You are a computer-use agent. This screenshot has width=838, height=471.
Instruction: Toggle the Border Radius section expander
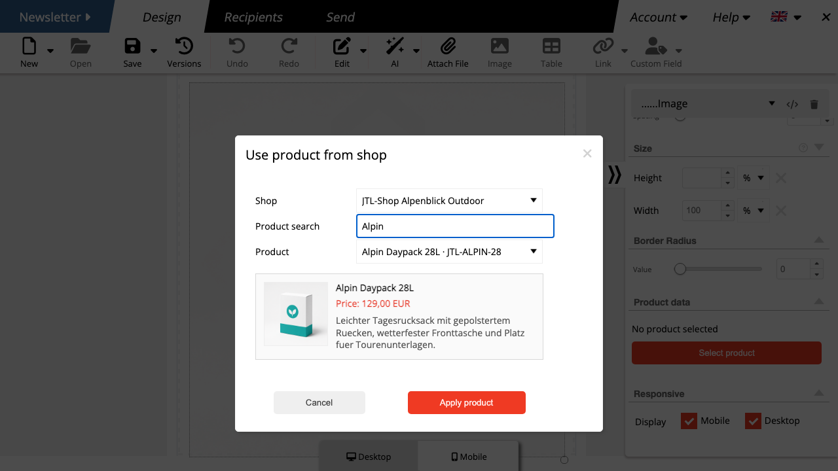tap(819, 240)
